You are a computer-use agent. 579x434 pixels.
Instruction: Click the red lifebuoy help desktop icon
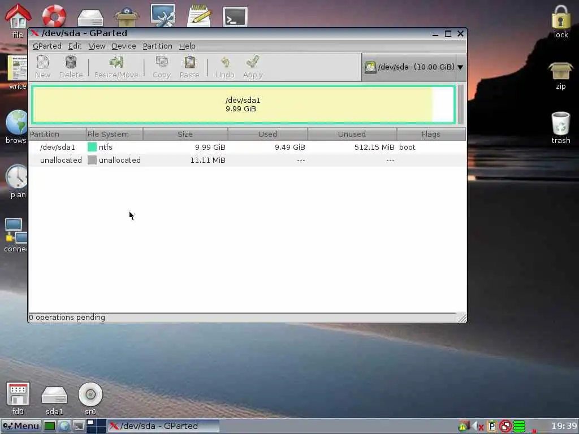pos(54,16)
